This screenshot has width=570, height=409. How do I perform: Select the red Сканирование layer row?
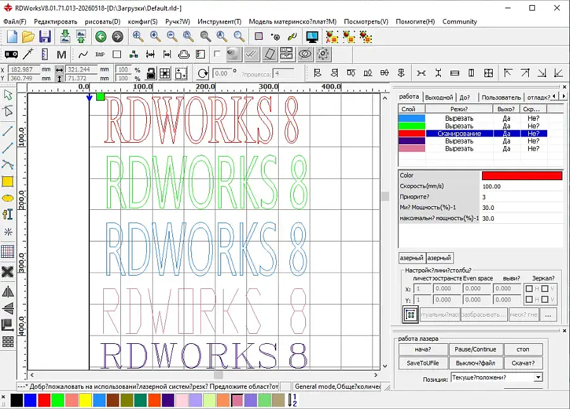click(472, 133)
